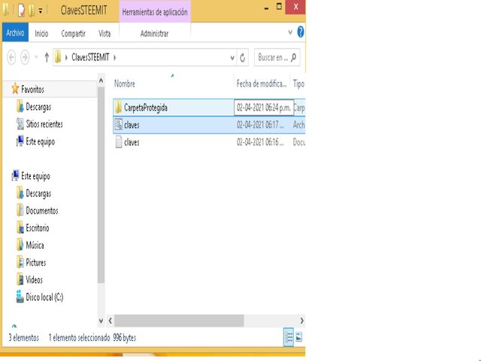Open the Pictures folder
The image size is (481, 361).
tap(36, 262)
